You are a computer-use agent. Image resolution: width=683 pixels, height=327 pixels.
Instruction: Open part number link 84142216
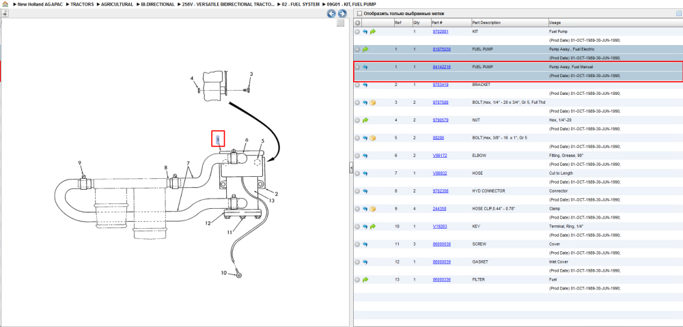coord(441,68)
